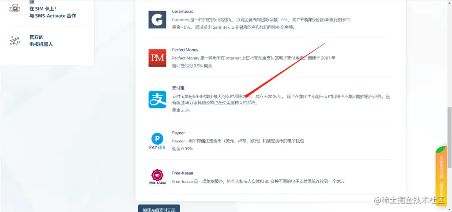This screenshot has height=212, width=452.
Task: Click the Free-Kassa logo icon
Action: [x=157, y=177]
